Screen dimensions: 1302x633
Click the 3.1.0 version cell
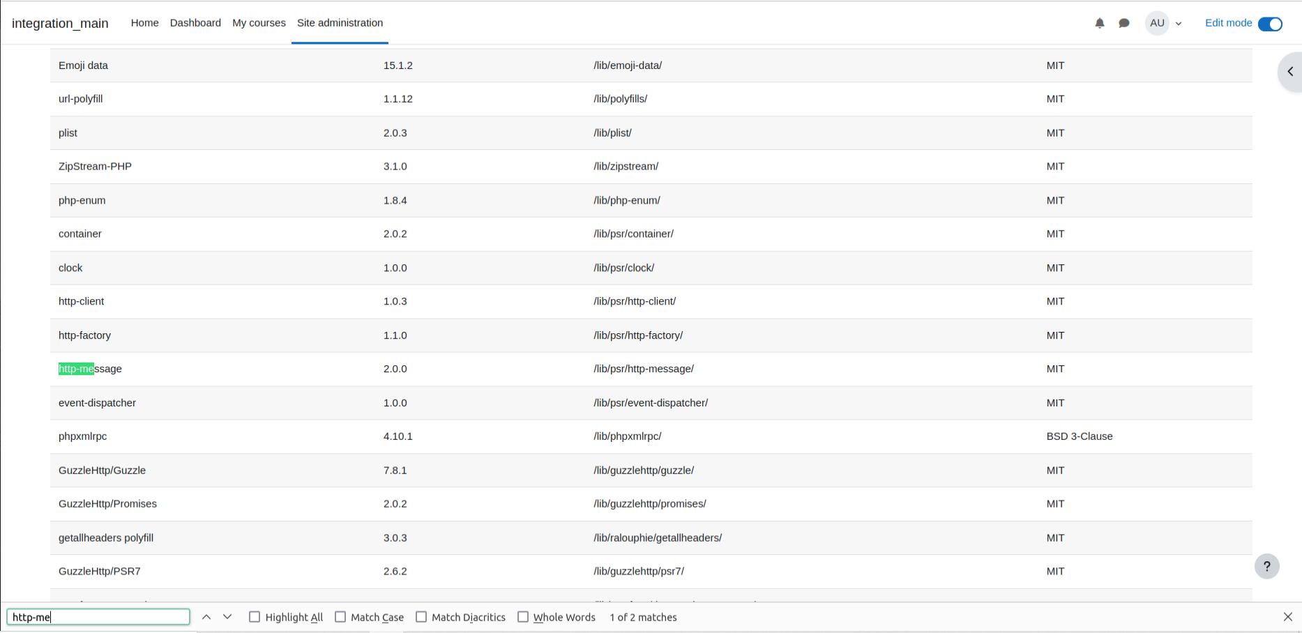coord(395,167)
